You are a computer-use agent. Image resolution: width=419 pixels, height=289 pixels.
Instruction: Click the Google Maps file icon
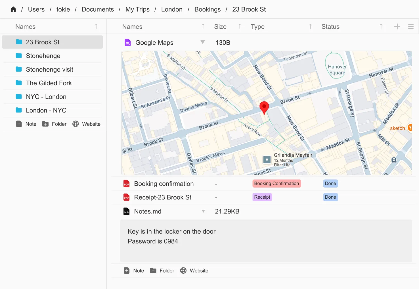click(x=128, y=43)
